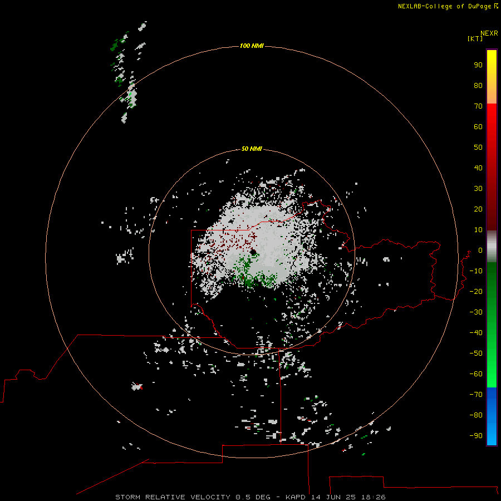This screenshot has width=501, height=501.
Task: Click the 0 knot value on scale
Action: tap(480, 250)
